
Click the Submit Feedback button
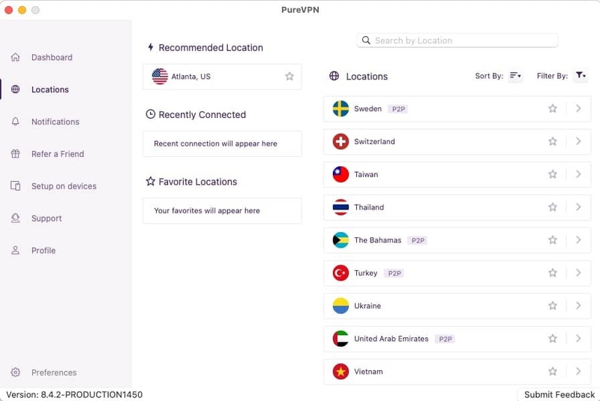559,394
